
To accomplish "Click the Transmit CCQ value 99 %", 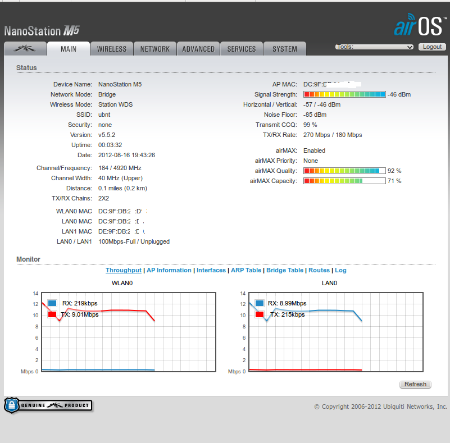I will (x=310, y=125).
